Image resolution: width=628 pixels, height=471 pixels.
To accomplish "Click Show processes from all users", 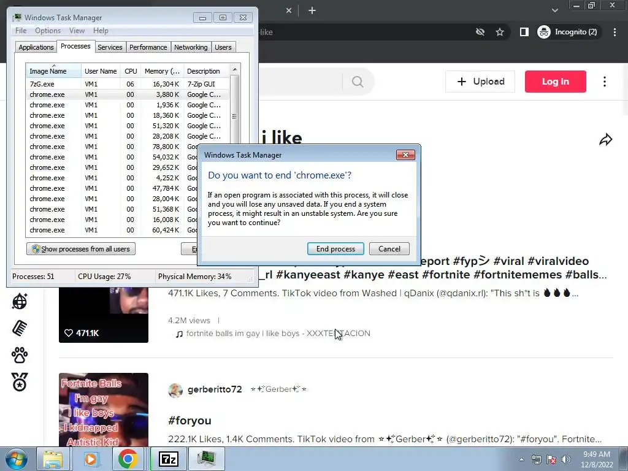I will click(81, 249).
